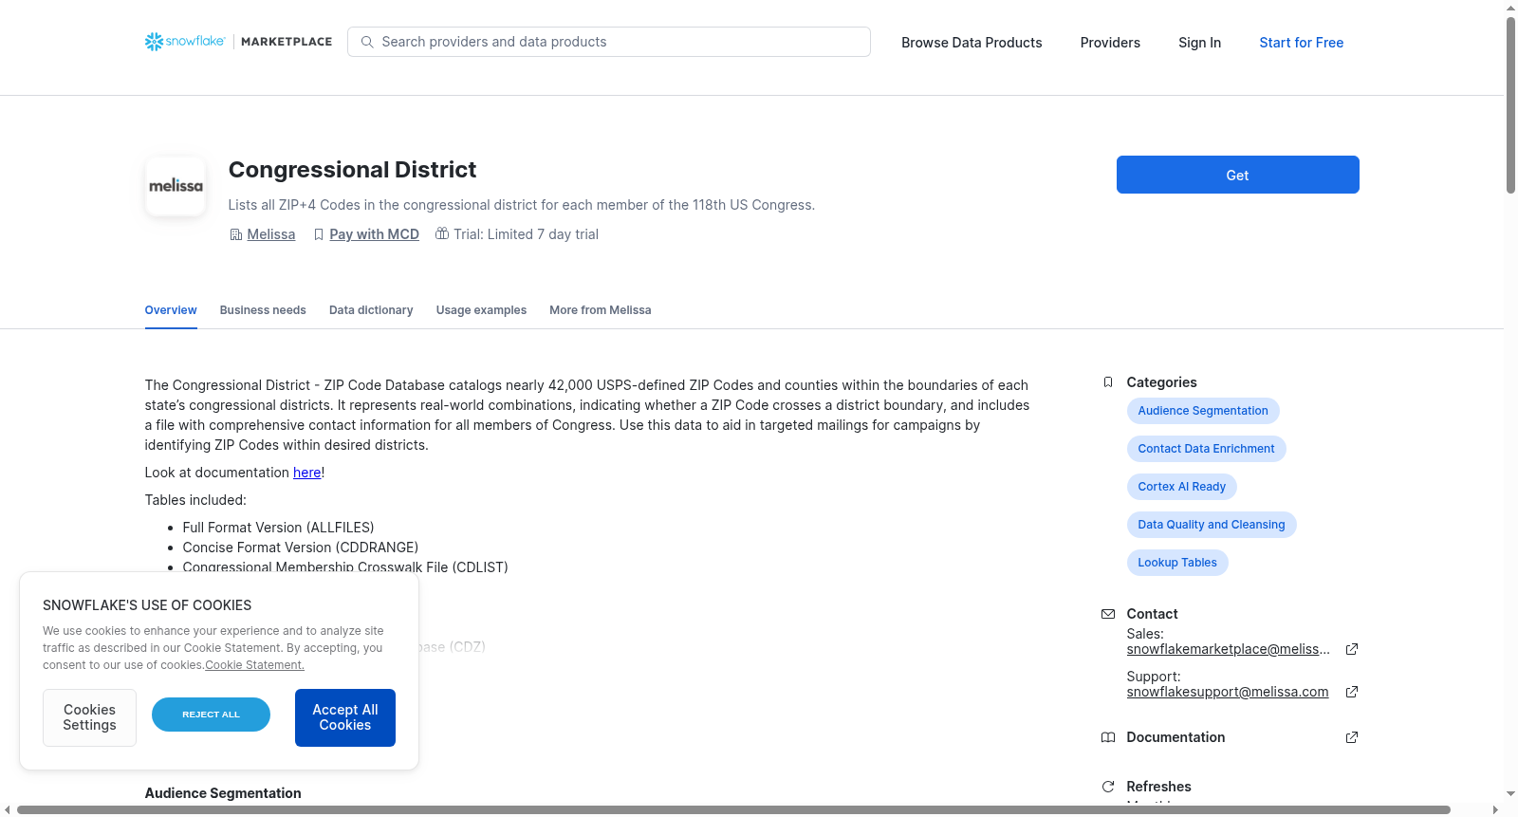Open the Cookie Statement link
This screenshot has width=1518, height=817.
[x=254, y=665]
